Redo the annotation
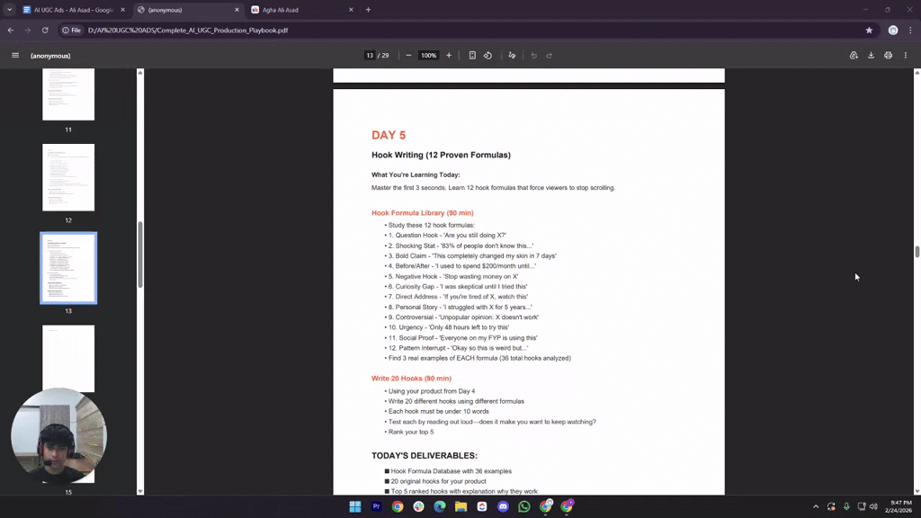Image resolution: width=921 pixels, height=518 pixels. pos(550,55)
